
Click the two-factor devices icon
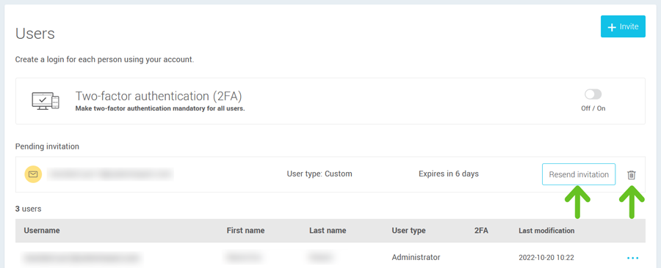pyautogui.click(x=46, y=101)
